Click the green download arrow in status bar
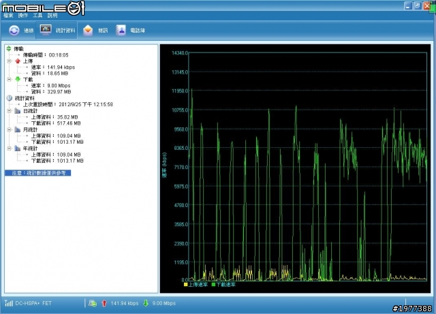The height and width of the screenshot is (314, 436). click(146, 303)
